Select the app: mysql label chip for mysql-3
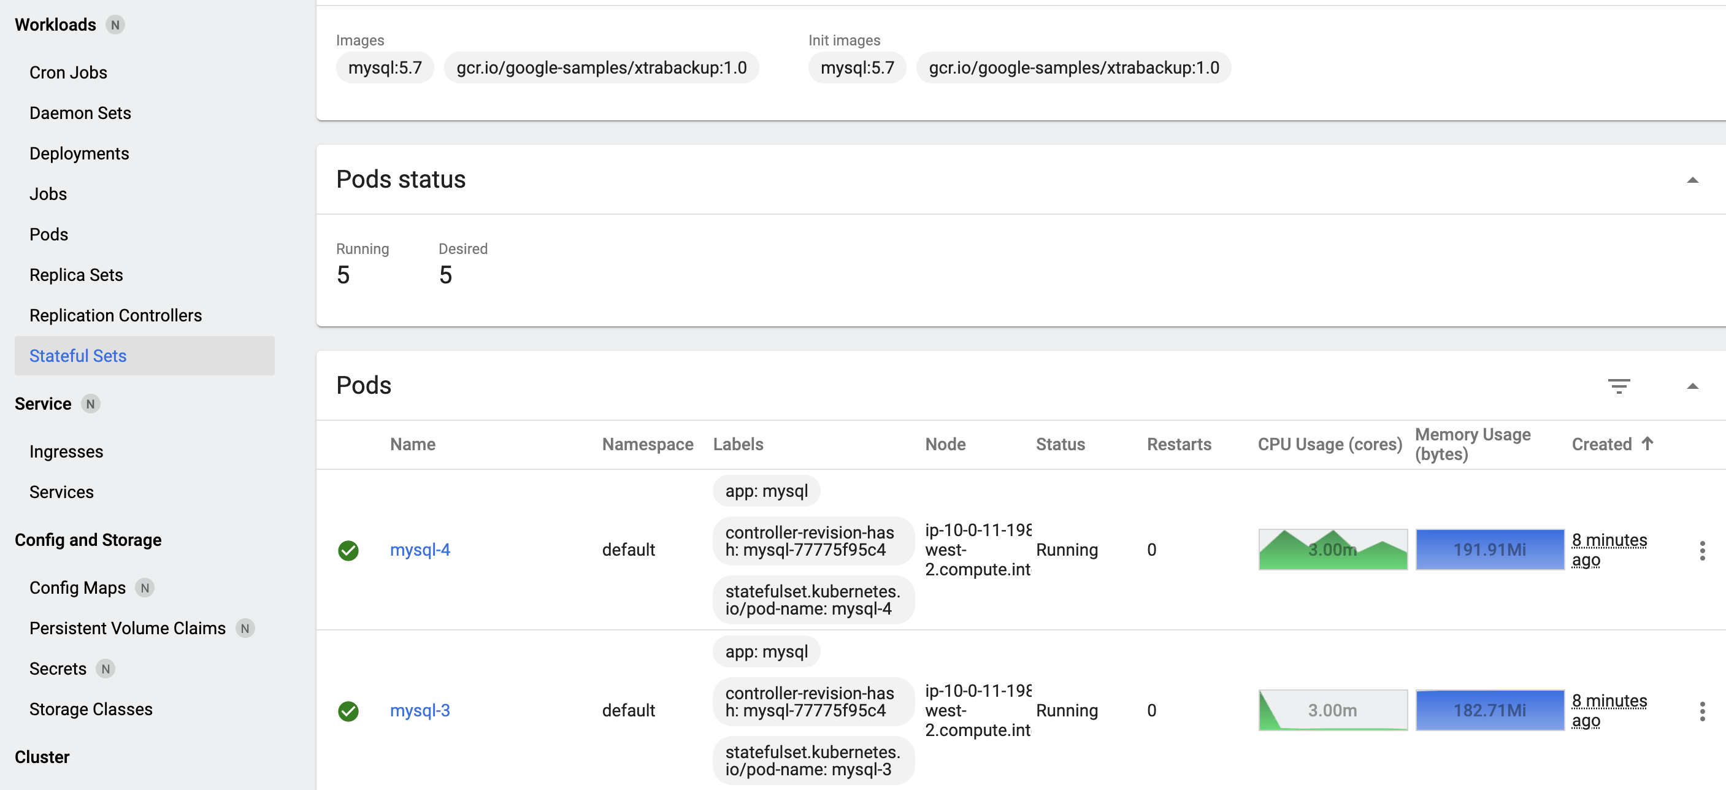The width and height of the screenshot is (1726, 790). tap(765, 651)
